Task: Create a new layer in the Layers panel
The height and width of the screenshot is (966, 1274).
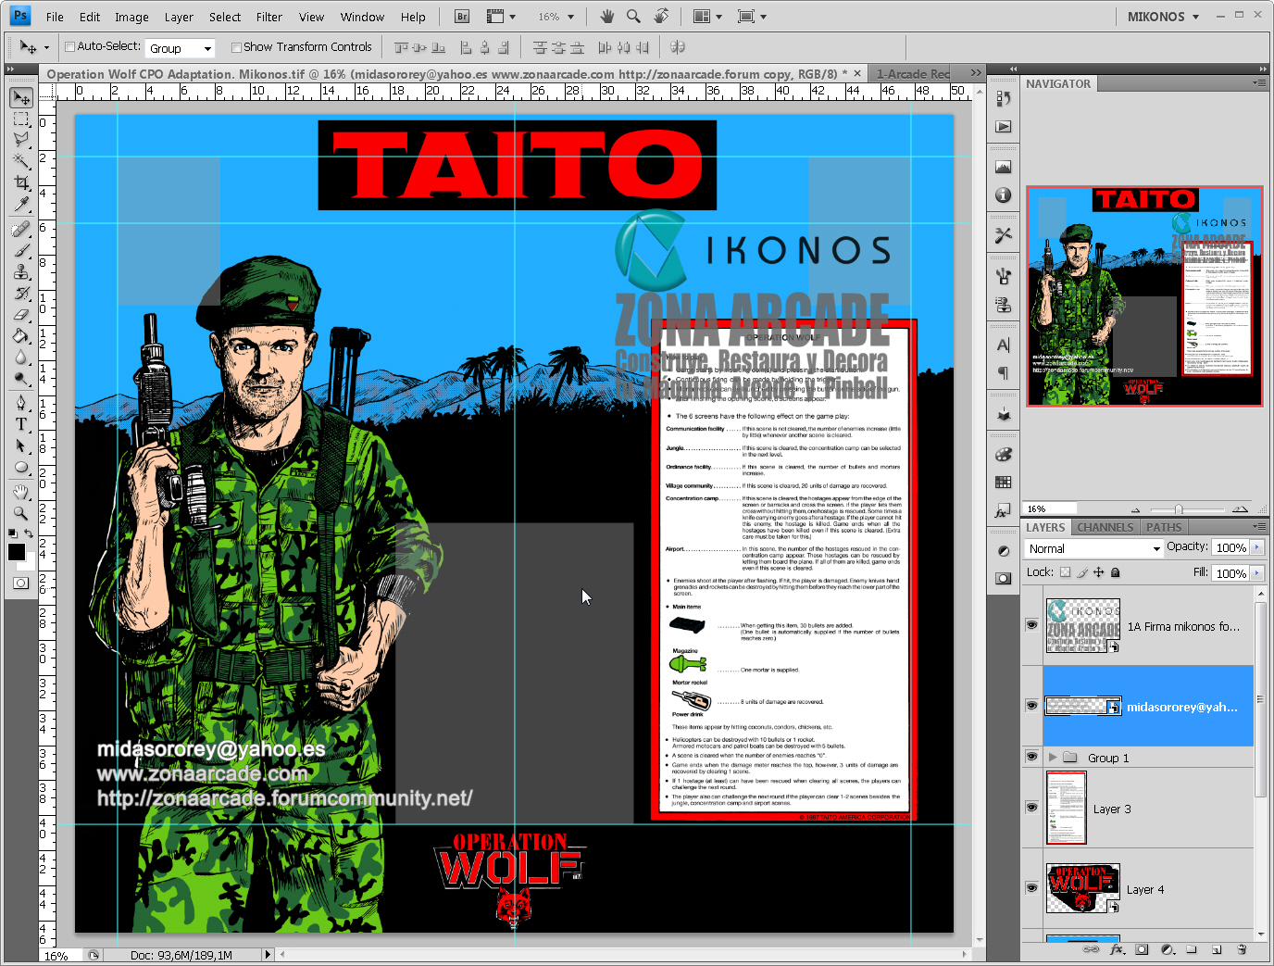Action: point(1217,949)
